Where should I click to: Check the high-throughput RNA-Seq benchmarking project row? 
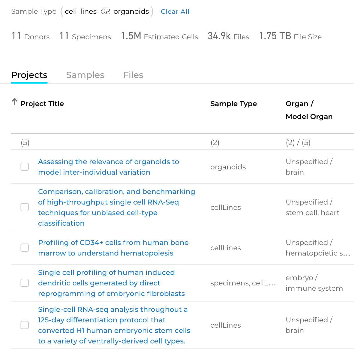(x=25, y=207)
